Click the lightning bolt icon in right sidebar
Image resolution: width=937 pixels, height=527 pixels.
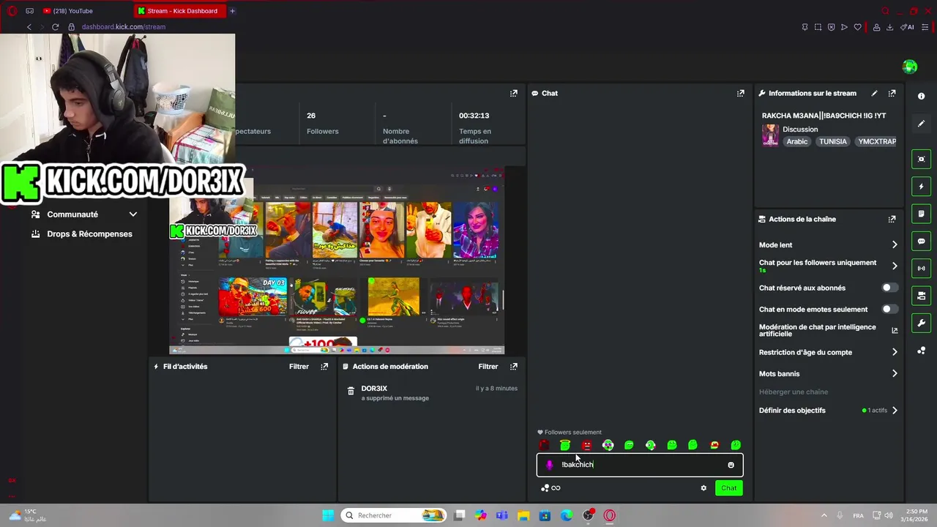(x=922, y=187)
